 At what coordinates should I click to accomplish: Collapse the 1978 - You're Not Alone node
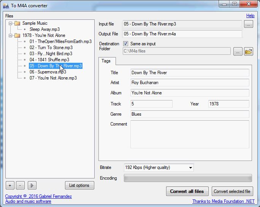(10, 35)
